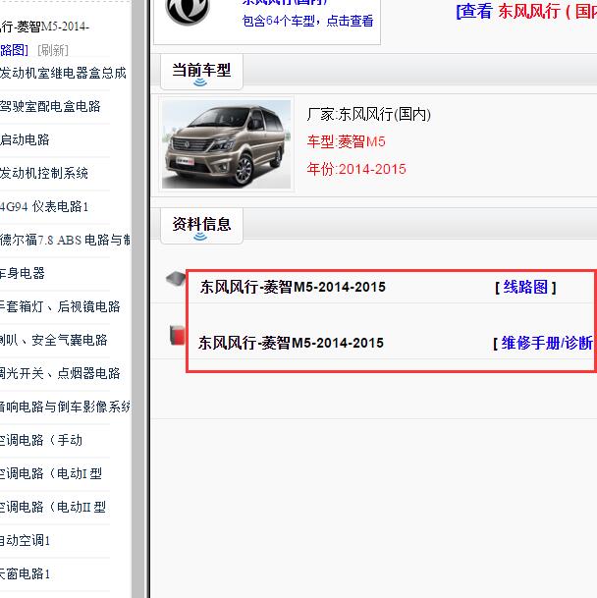Open 空调电路（手动 sidebar item
This screenshot has width=597, height=598.
coord(41,440)
